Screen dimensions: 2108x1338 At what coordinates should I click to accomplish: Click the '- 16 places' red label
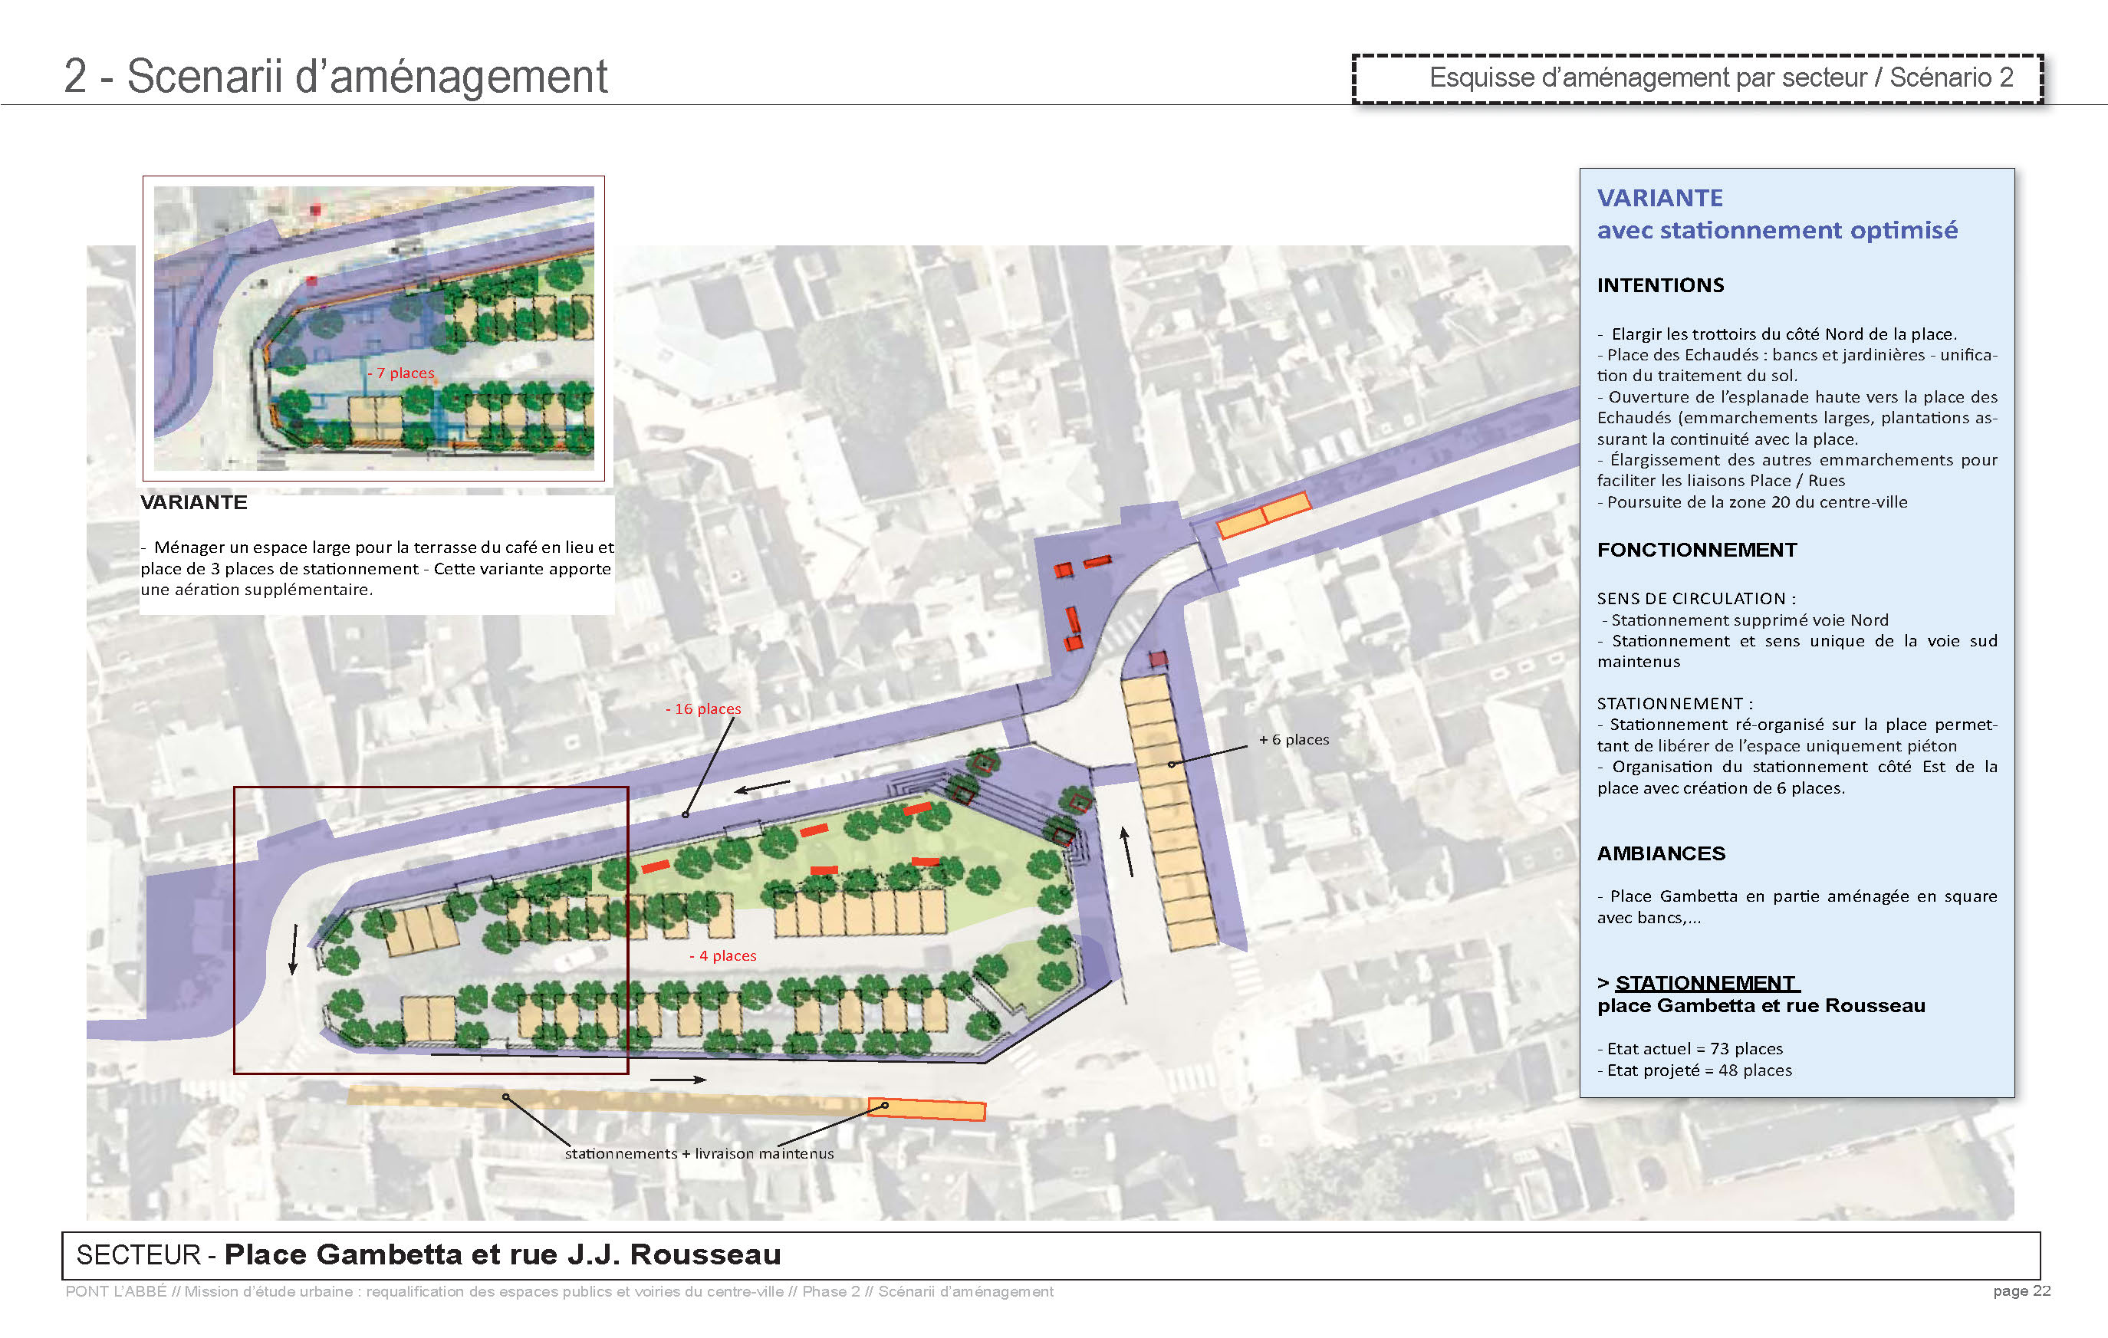pos(703,708)
